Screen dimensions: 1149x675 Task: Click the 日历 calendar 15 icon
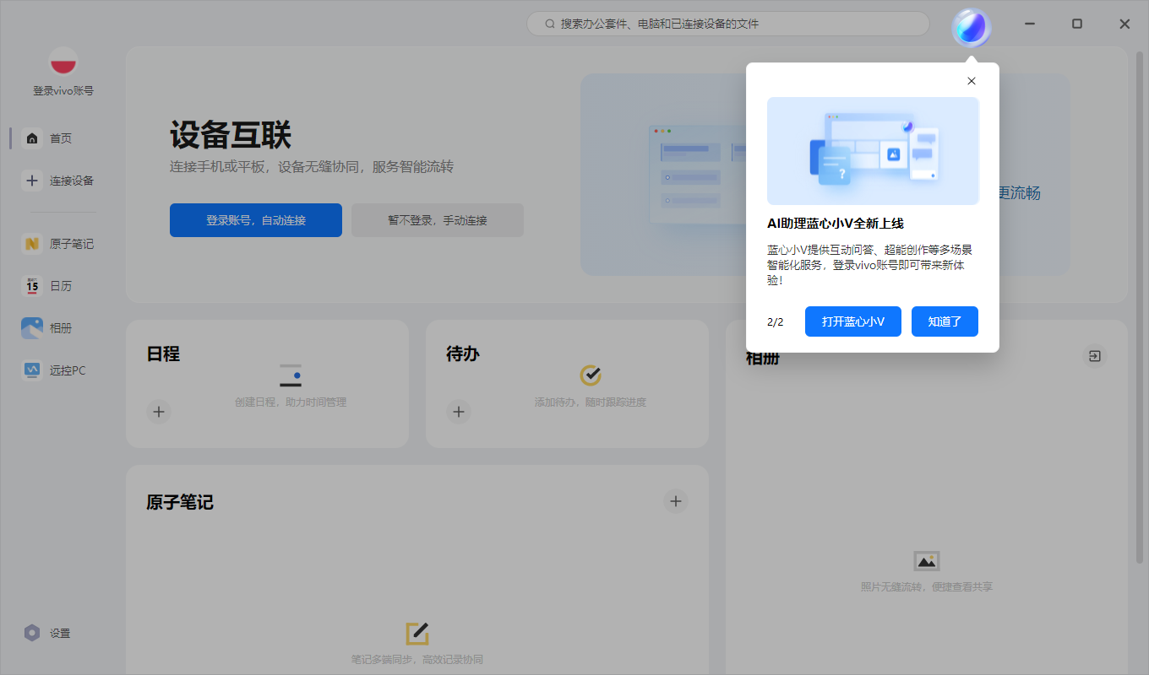(32, 286)
